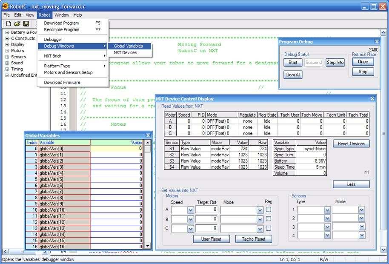Click motor B Target Rot field
The image size is (389, 264).
click(x=206, y=219)
